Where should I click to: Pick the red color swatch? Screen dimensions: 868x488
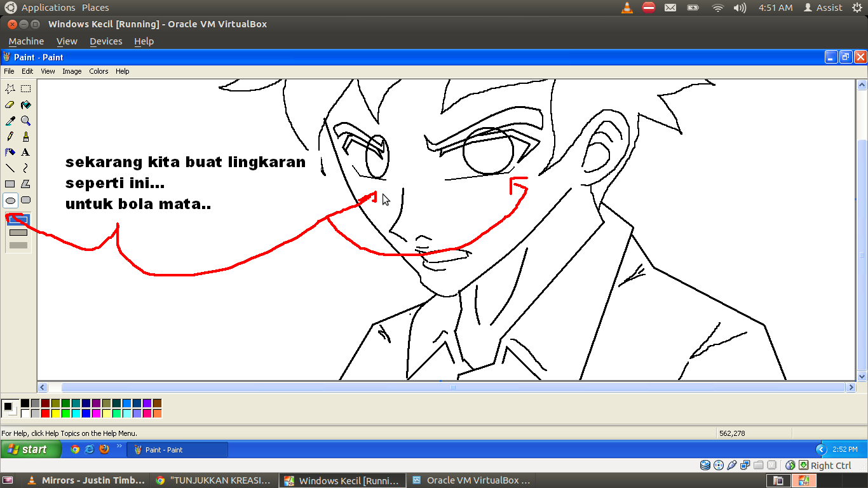tap(45, 414)
